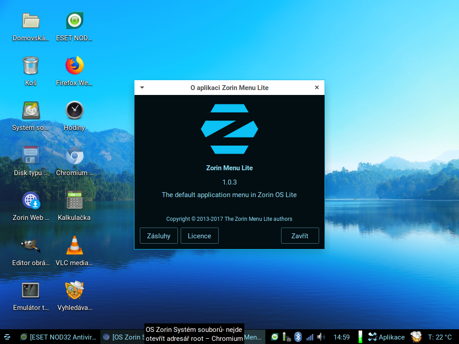Click version number 1.0.3 text
Screen dimensions: 459x344
click(229, 182)
